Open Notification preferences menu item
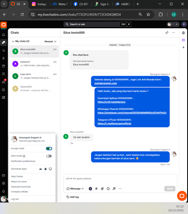 click(23, 161)
